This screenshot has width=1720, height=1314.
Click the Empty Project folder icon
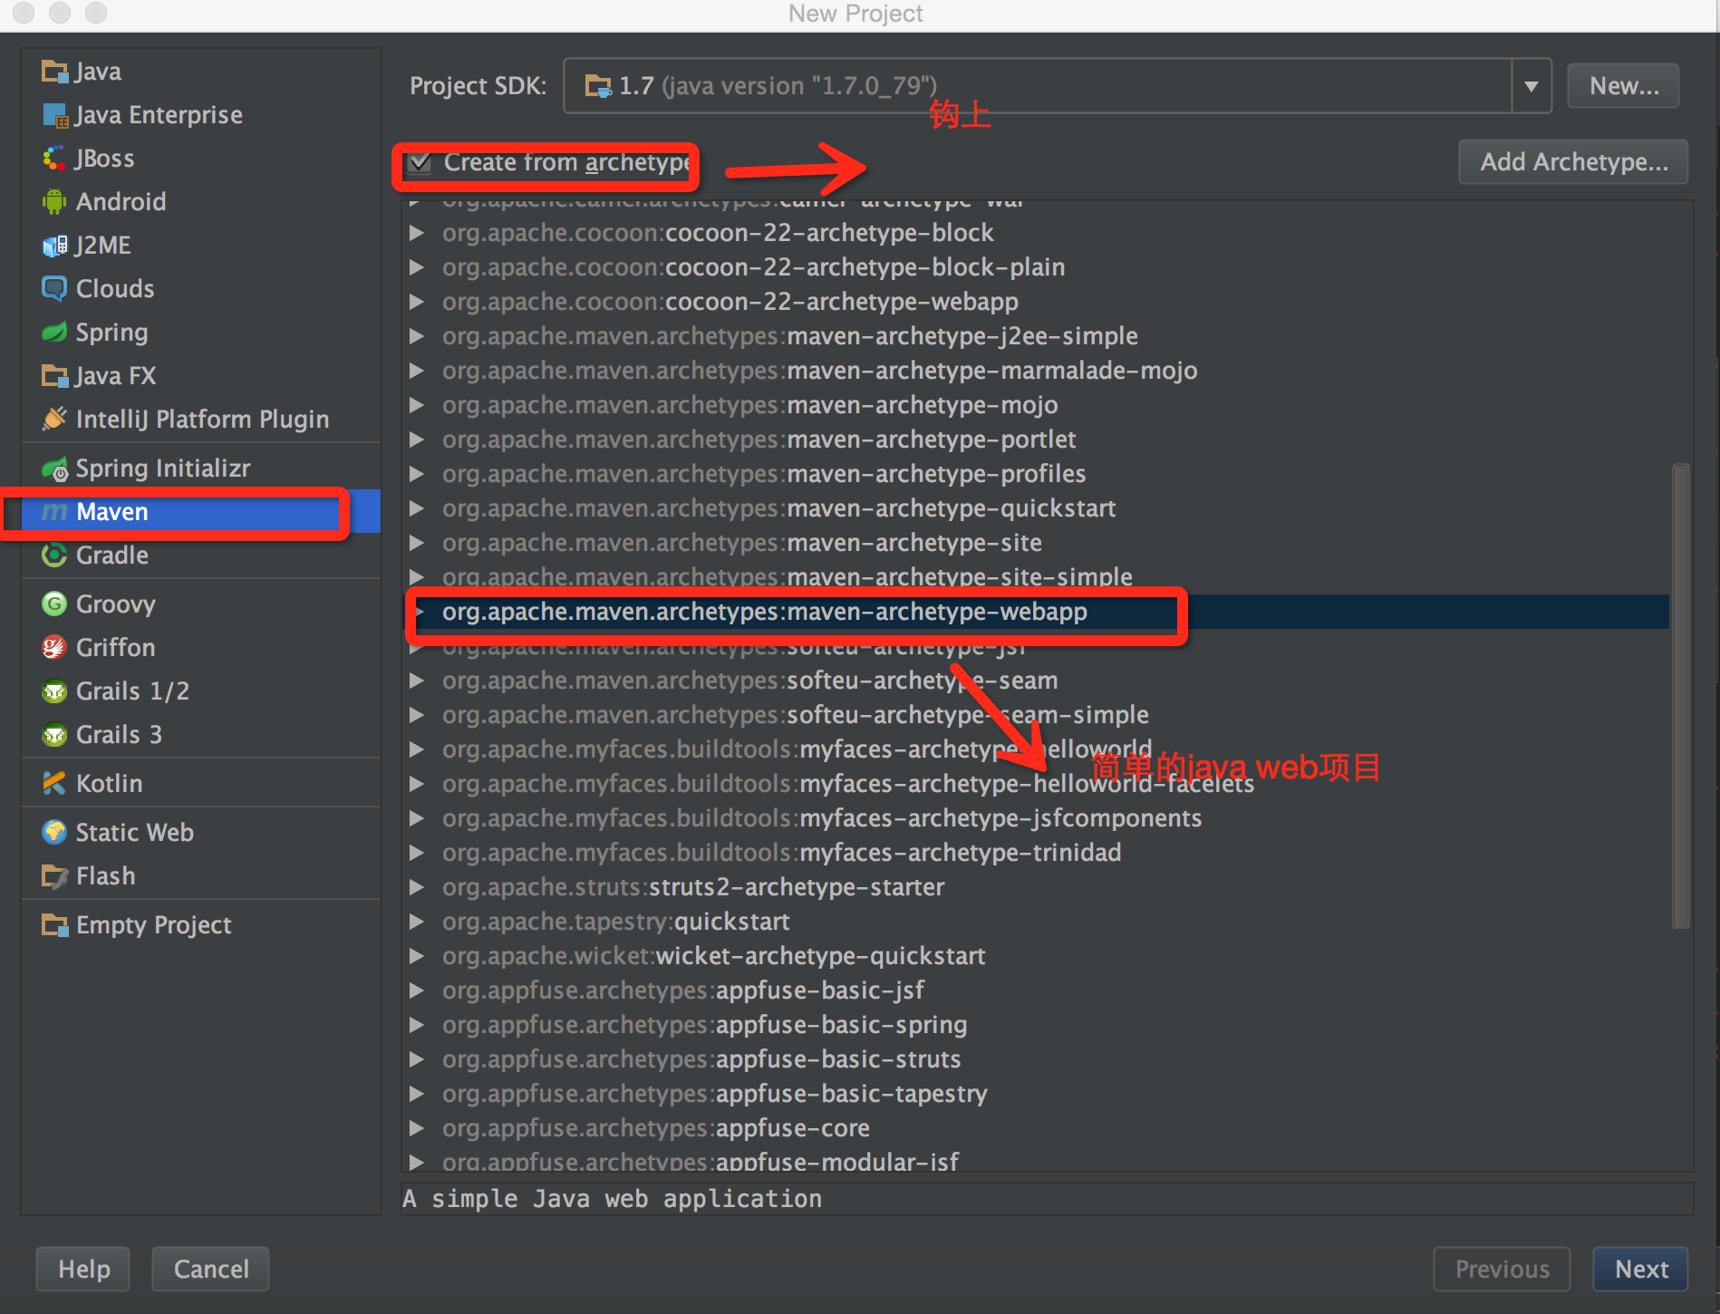pyautogui.click(x=54, y=925)
